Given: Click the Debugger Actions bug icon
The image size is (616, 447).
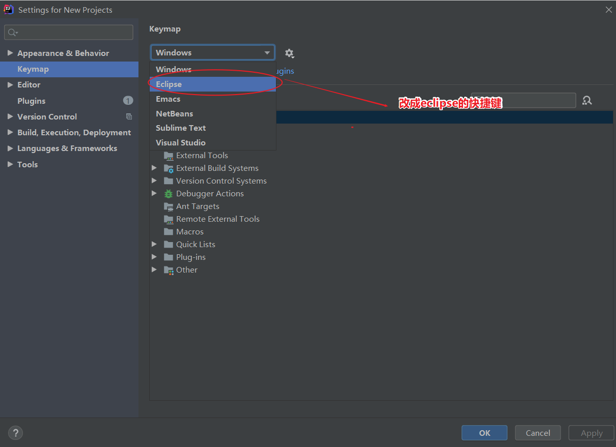Looking at the screenshot, I should [169, 194].
